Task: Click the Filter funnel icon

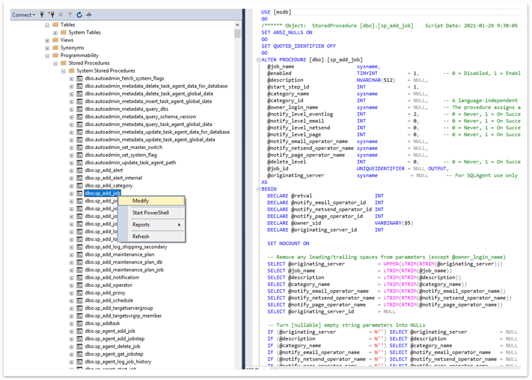Action: click(x=70, y=15)
